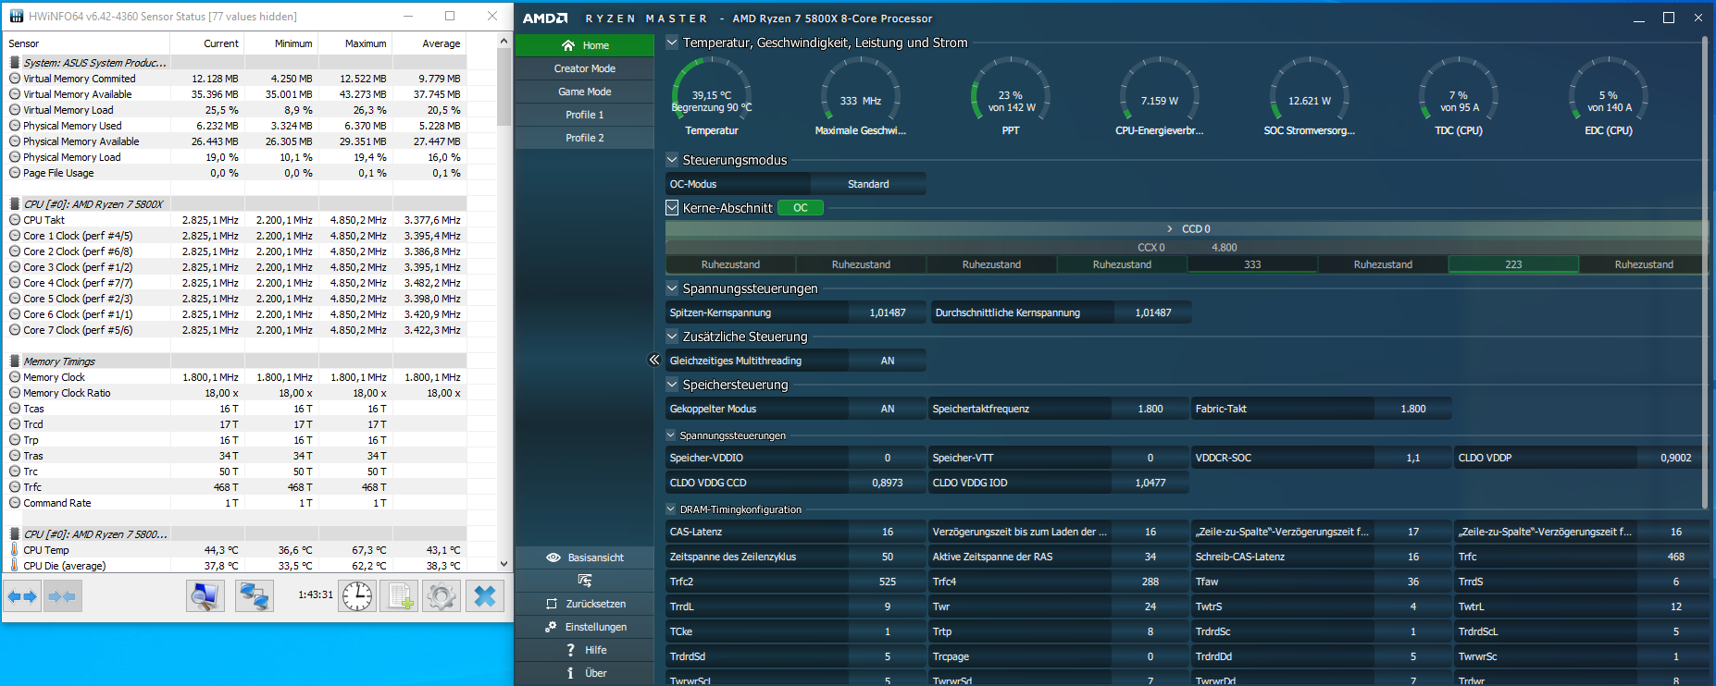Open Profile 1
Screen dimensions: 1716x686
tap(585, 115)
